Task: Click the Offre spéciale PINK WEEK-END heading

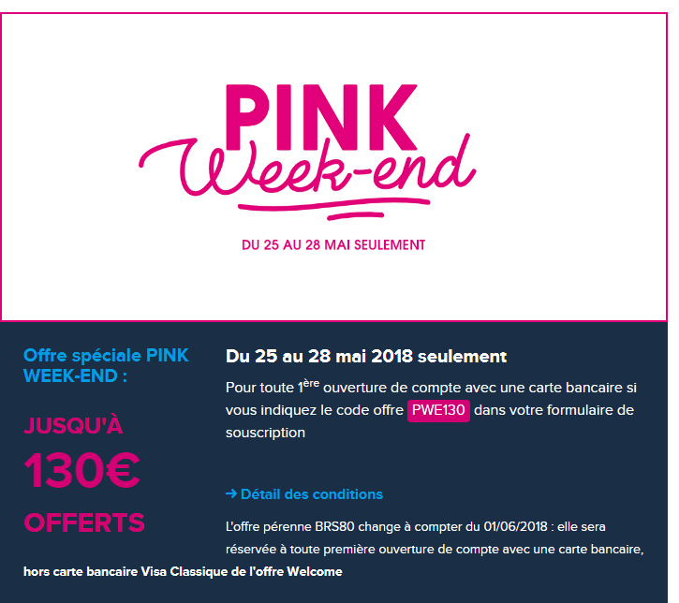Action: tap(106, 365)
